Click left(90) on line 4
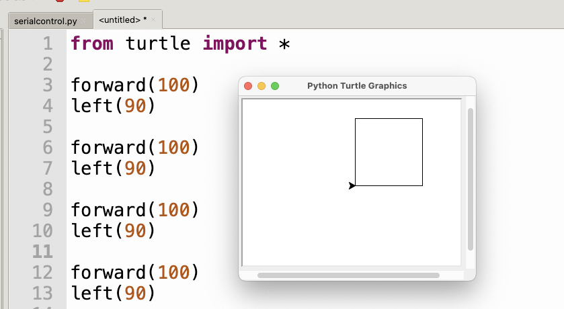 113,106
